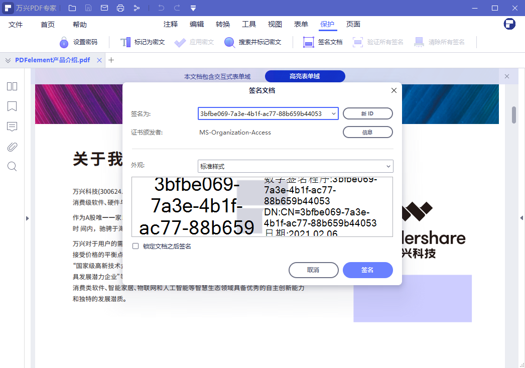Click vertical scrollbar thumb of document

click(514, 115)
